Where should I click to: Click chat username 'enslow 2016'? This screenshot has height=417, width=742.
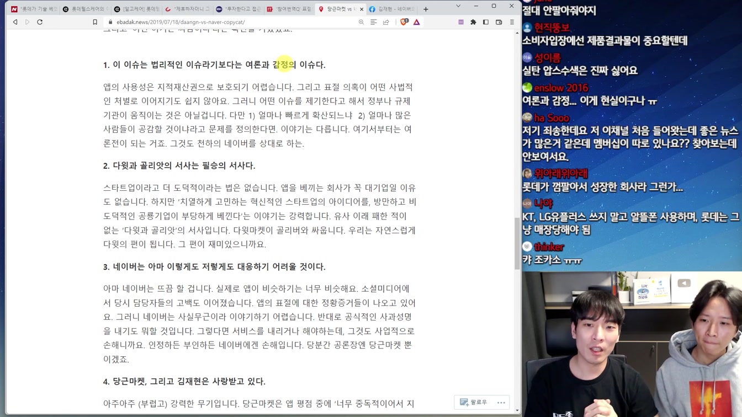(x=561, y=88)
